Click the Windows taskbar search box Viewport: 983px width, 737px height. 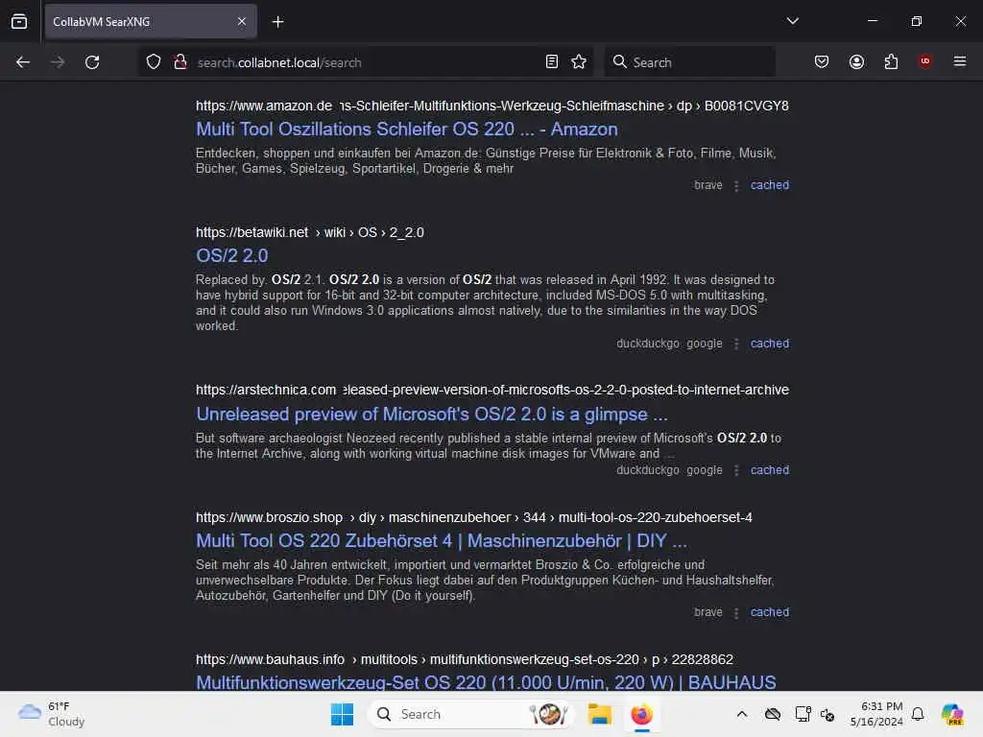(x=471, y=714)
